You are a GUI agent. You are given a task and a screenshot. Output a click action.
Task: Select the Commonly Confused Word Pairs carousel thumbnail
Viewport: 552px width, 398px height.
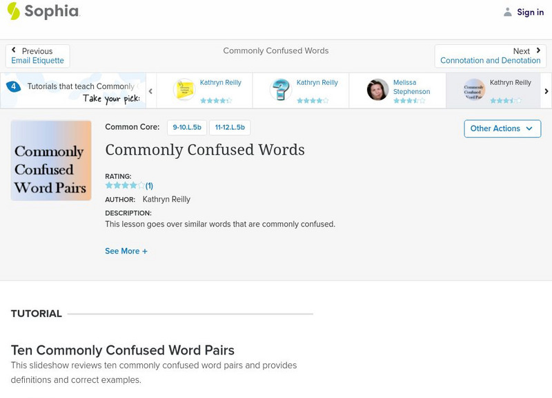click(474, 90)
